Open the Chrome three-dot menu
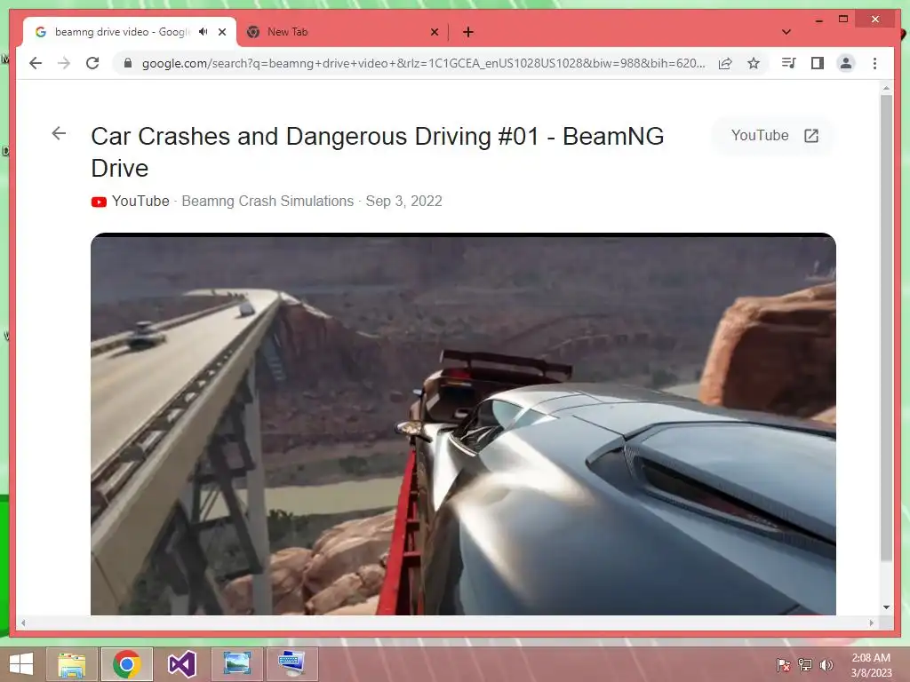The image size is (910, 682). point(874,63)
